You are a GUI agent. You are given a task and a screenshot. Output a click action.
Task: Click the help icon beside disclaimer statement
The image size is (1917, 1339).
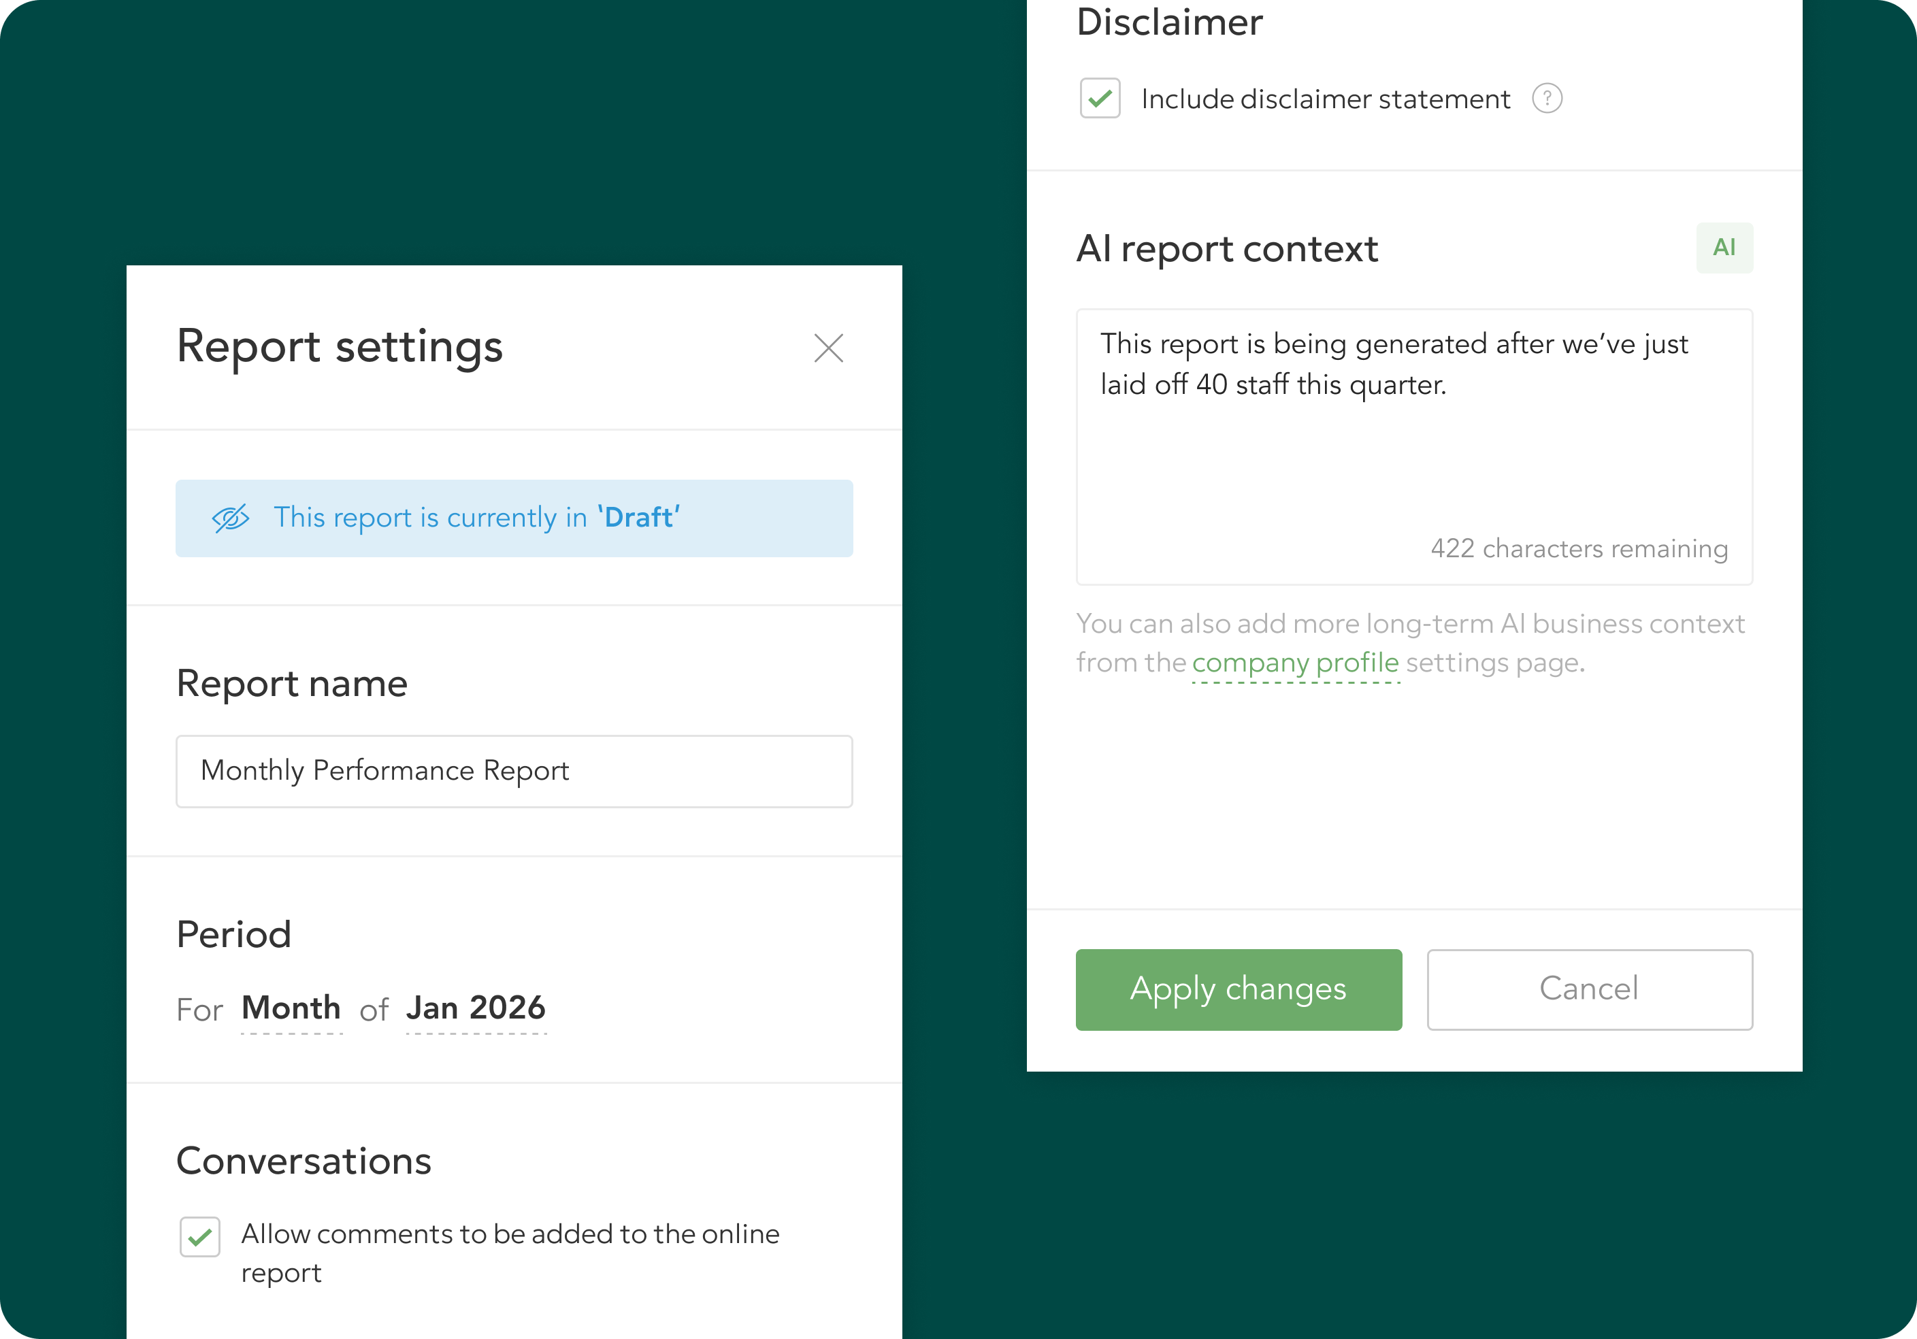point(1546,99)
